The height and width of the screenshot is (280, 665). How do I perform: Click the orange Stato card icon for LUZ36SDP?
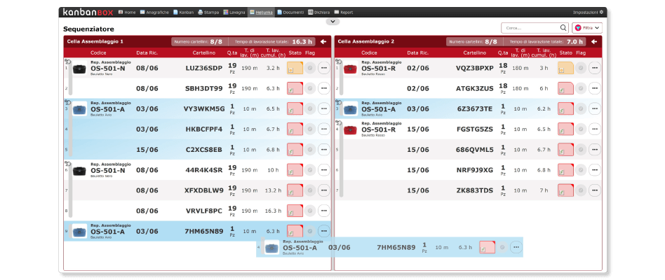295,68
